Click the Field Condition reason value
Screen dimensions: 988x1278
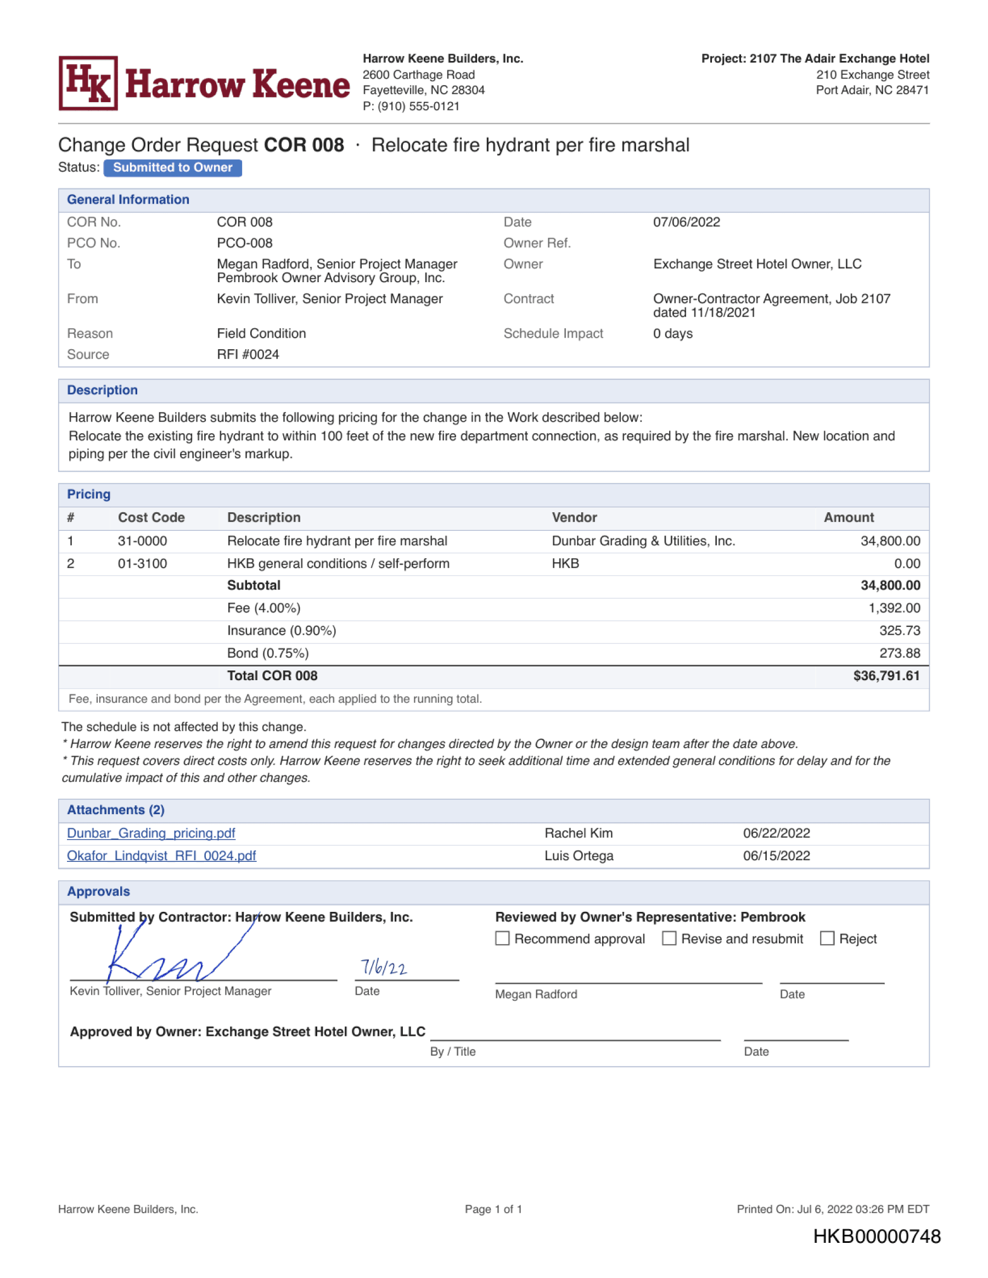pos(261,334)
